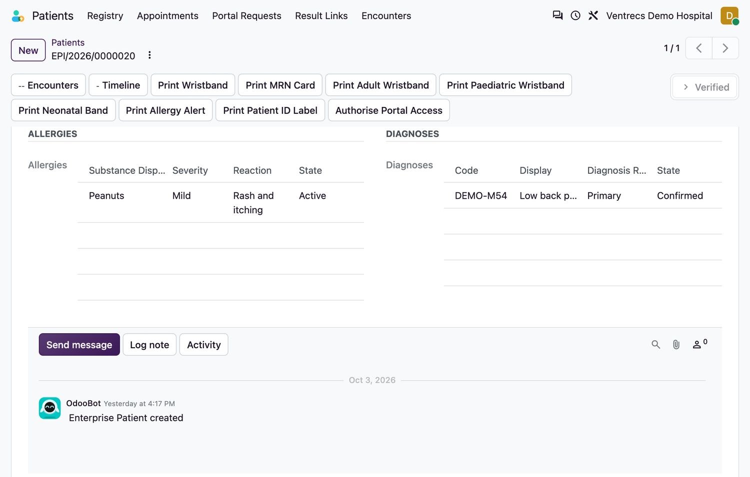Click the Confirmed diagnosis state cell
750x477 pixels.
point(680,196)
